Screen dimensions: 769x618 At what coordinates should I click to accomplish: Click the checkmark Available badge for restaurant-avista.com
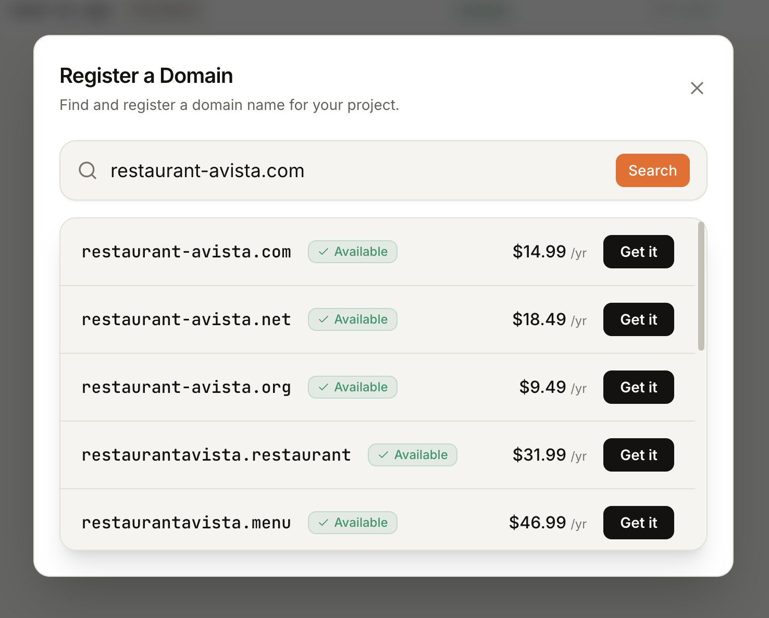353,252
